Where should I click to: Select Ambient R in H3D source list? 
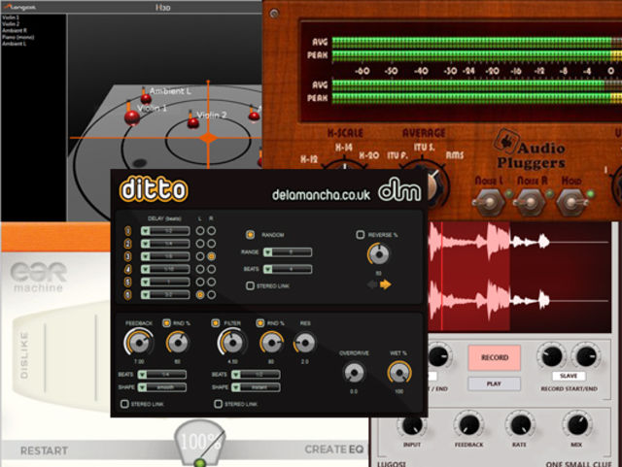coord(15,30)
